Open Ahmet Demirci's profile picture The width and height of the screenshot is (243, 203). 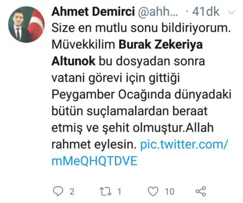click(x=26, y=25)
